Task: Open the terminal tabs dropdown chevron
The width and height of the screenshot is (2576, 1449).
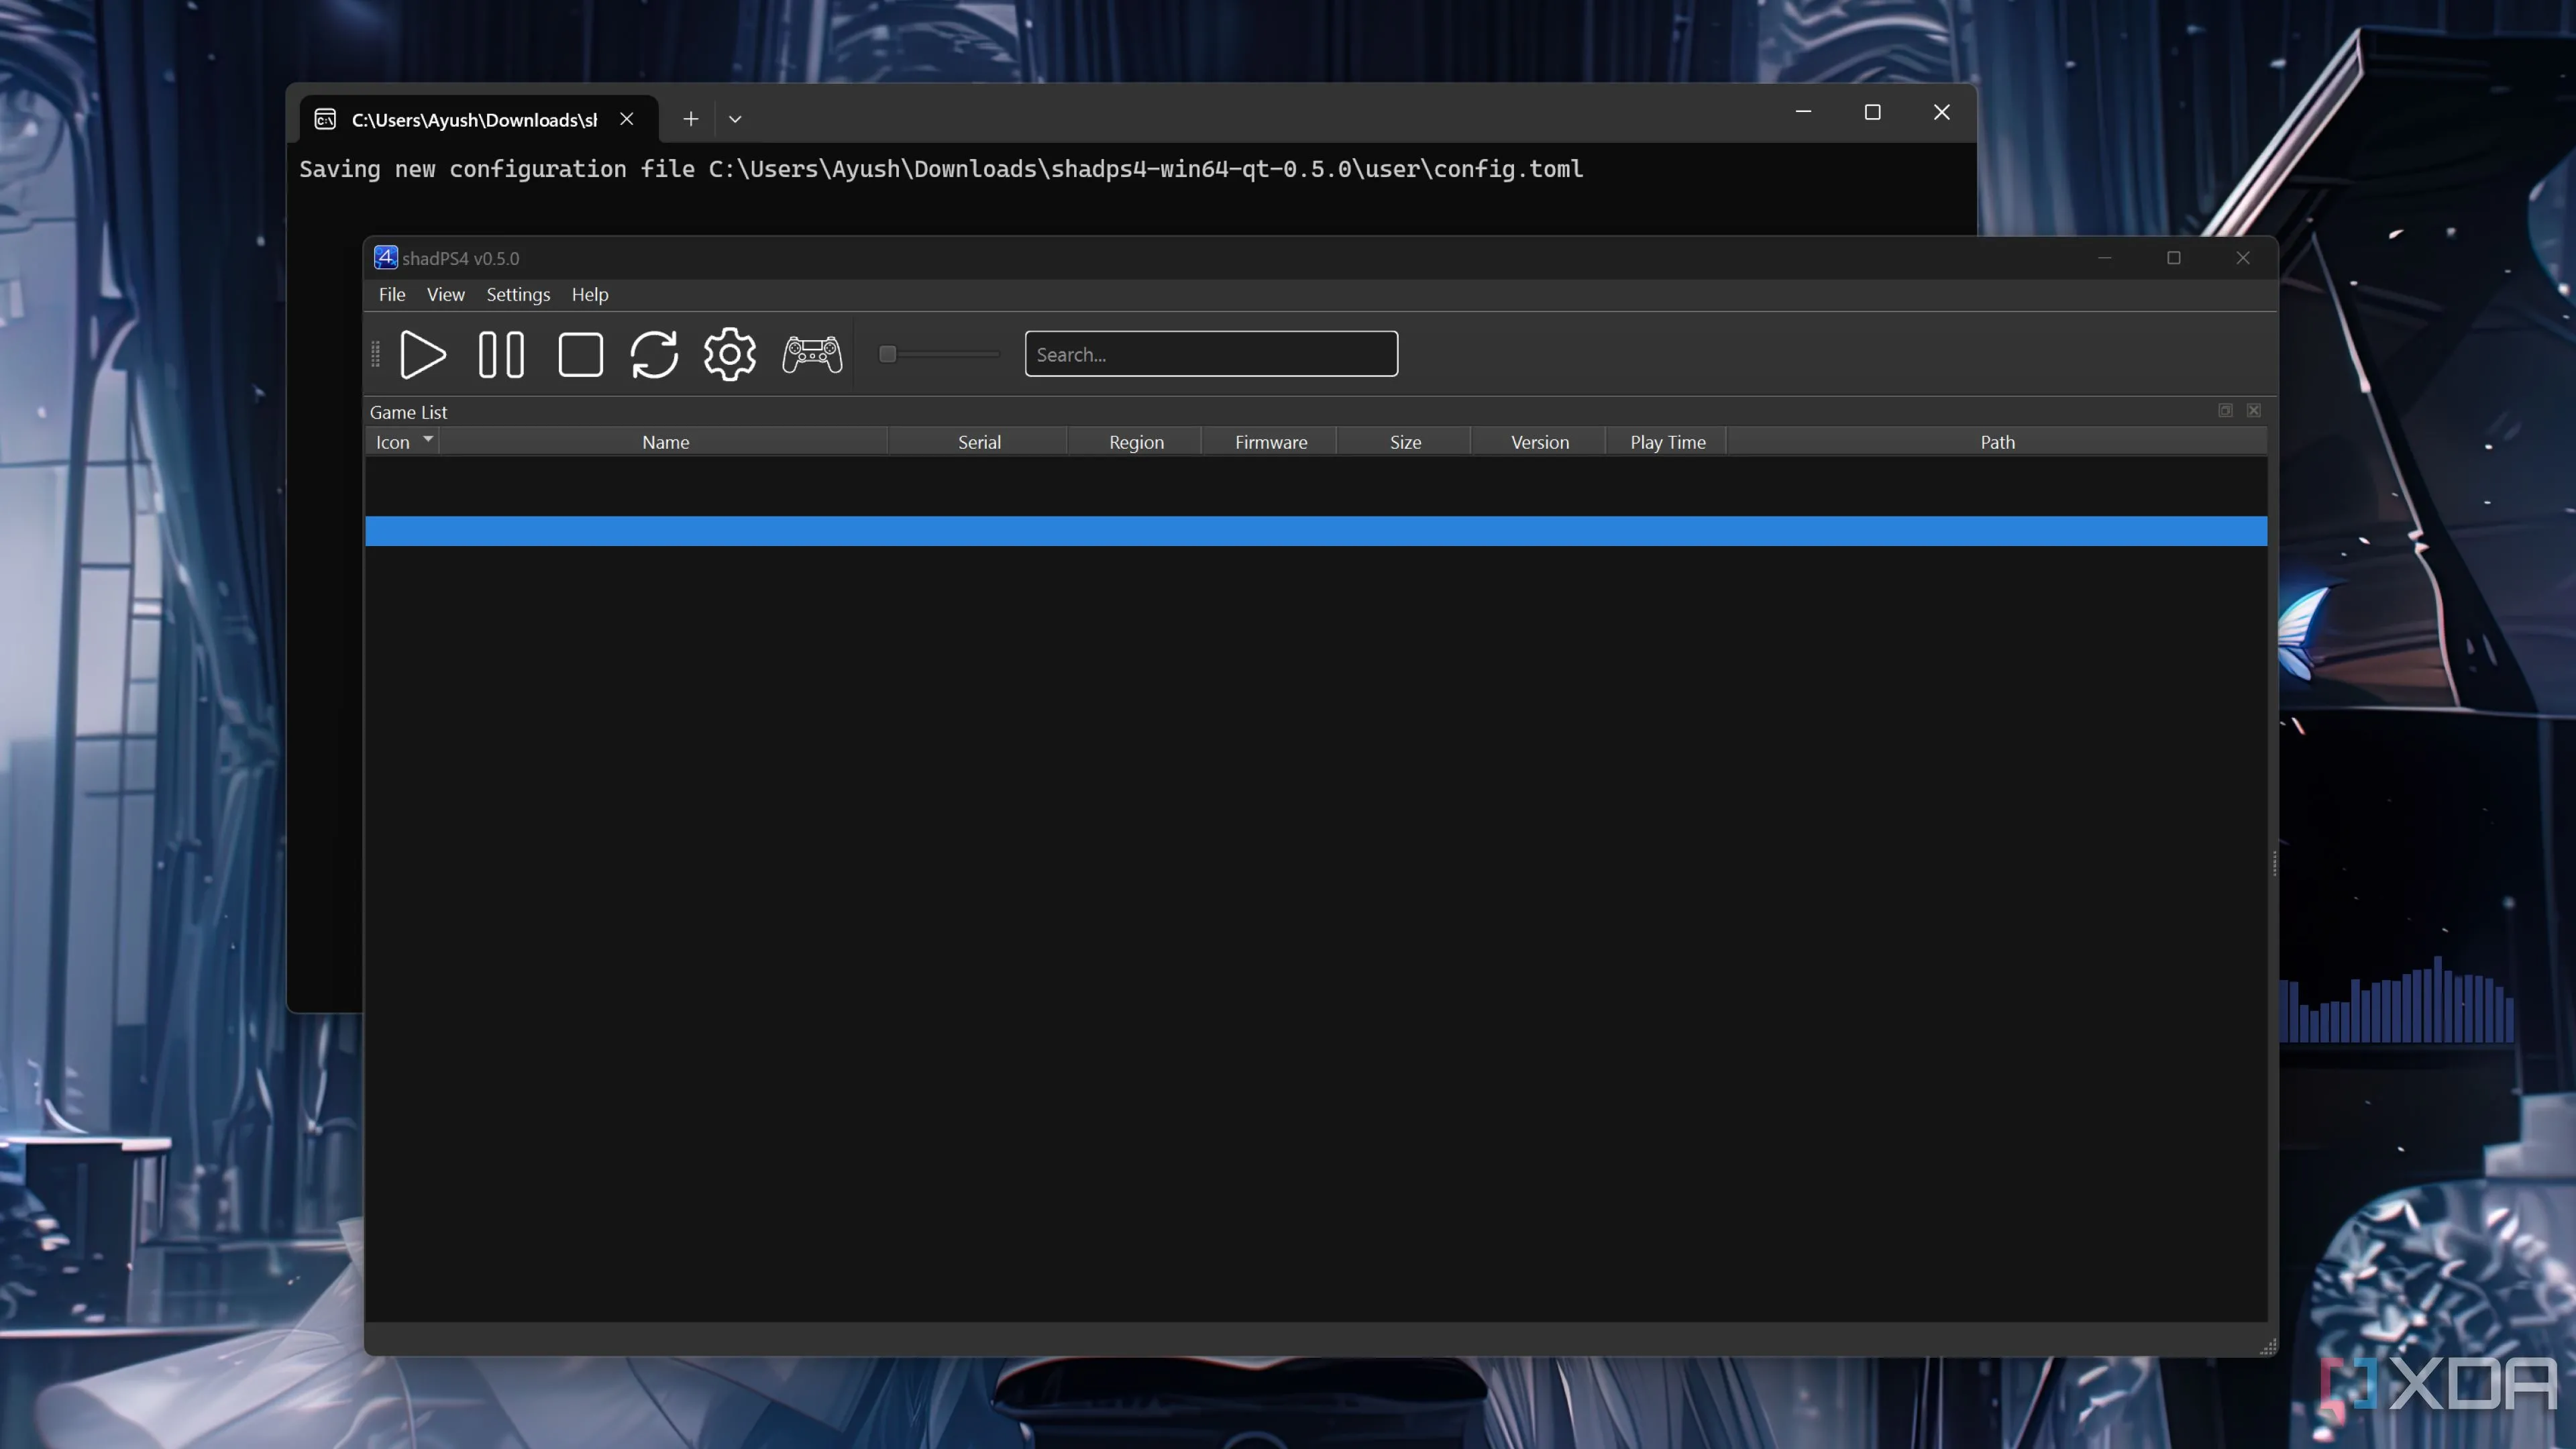Action: tap(735, 119)
